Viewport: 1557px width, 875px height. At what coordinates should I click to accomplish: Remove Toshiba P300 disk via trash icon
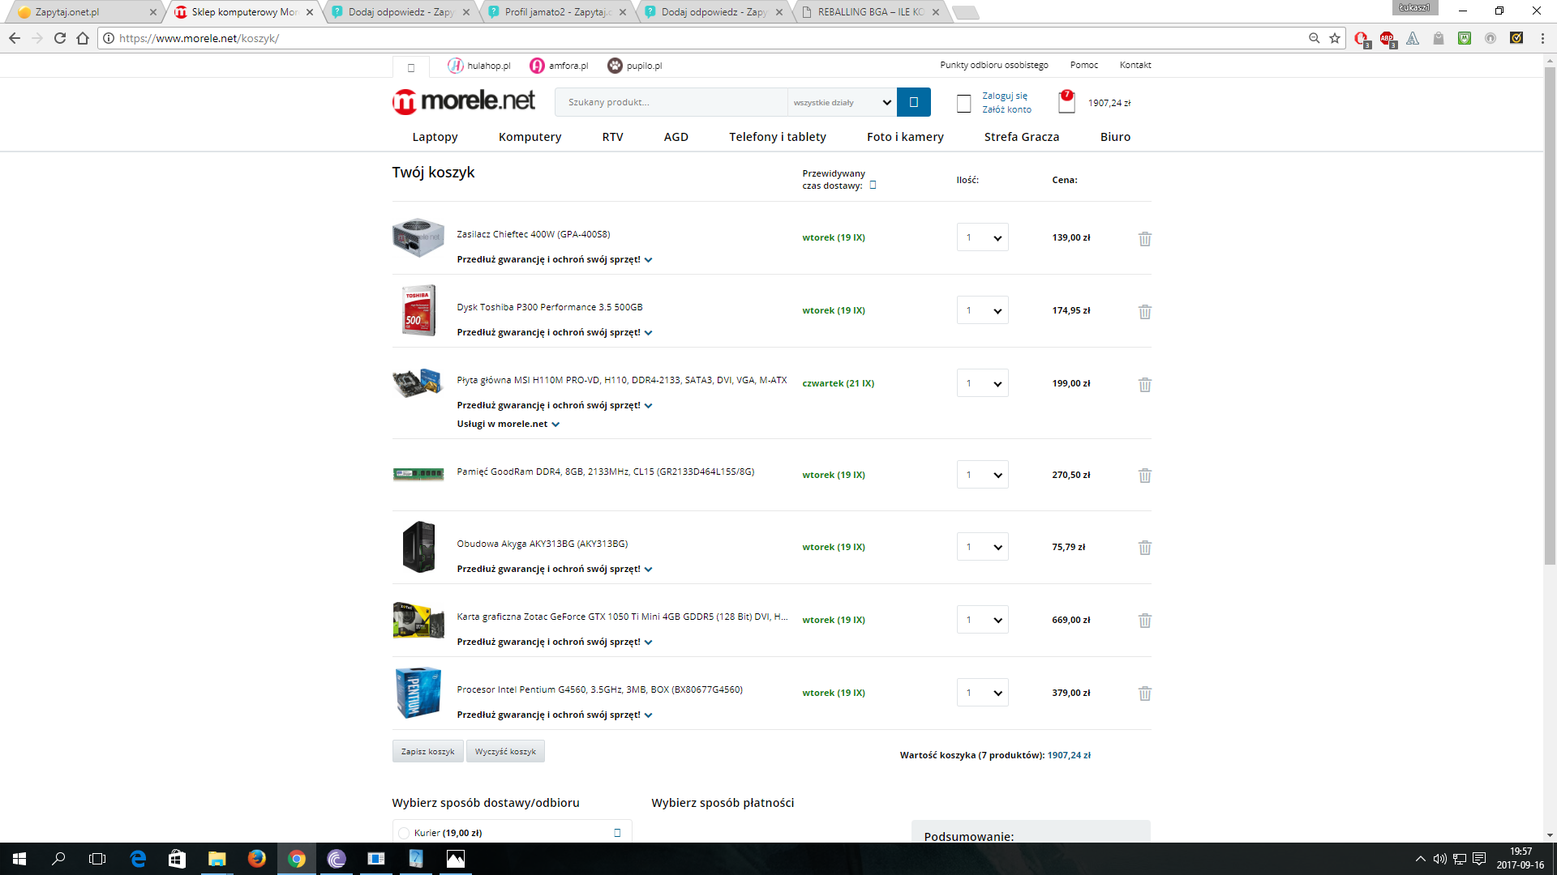(x=1144, y=311)
